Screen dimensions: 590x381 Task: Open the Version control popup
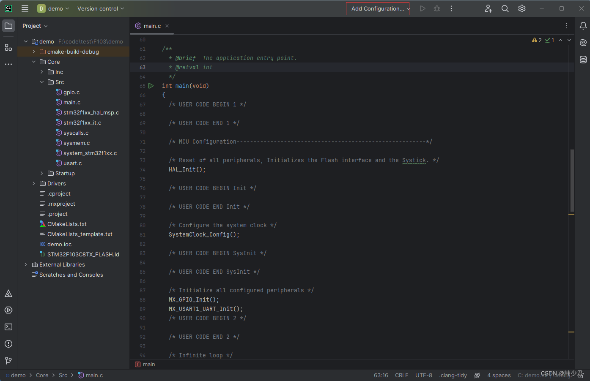[x=98, y=8]
